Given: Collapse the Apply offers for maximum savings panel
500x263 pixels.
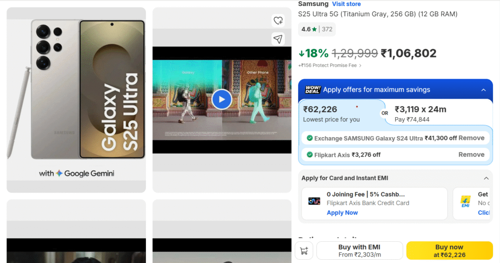Looking at the screenshot, I should point(483,90).
